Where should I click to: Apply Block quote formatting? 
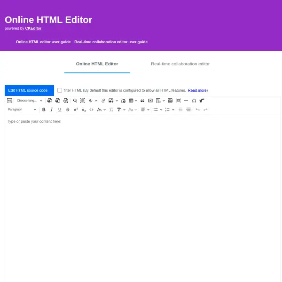tap(142, 101)
